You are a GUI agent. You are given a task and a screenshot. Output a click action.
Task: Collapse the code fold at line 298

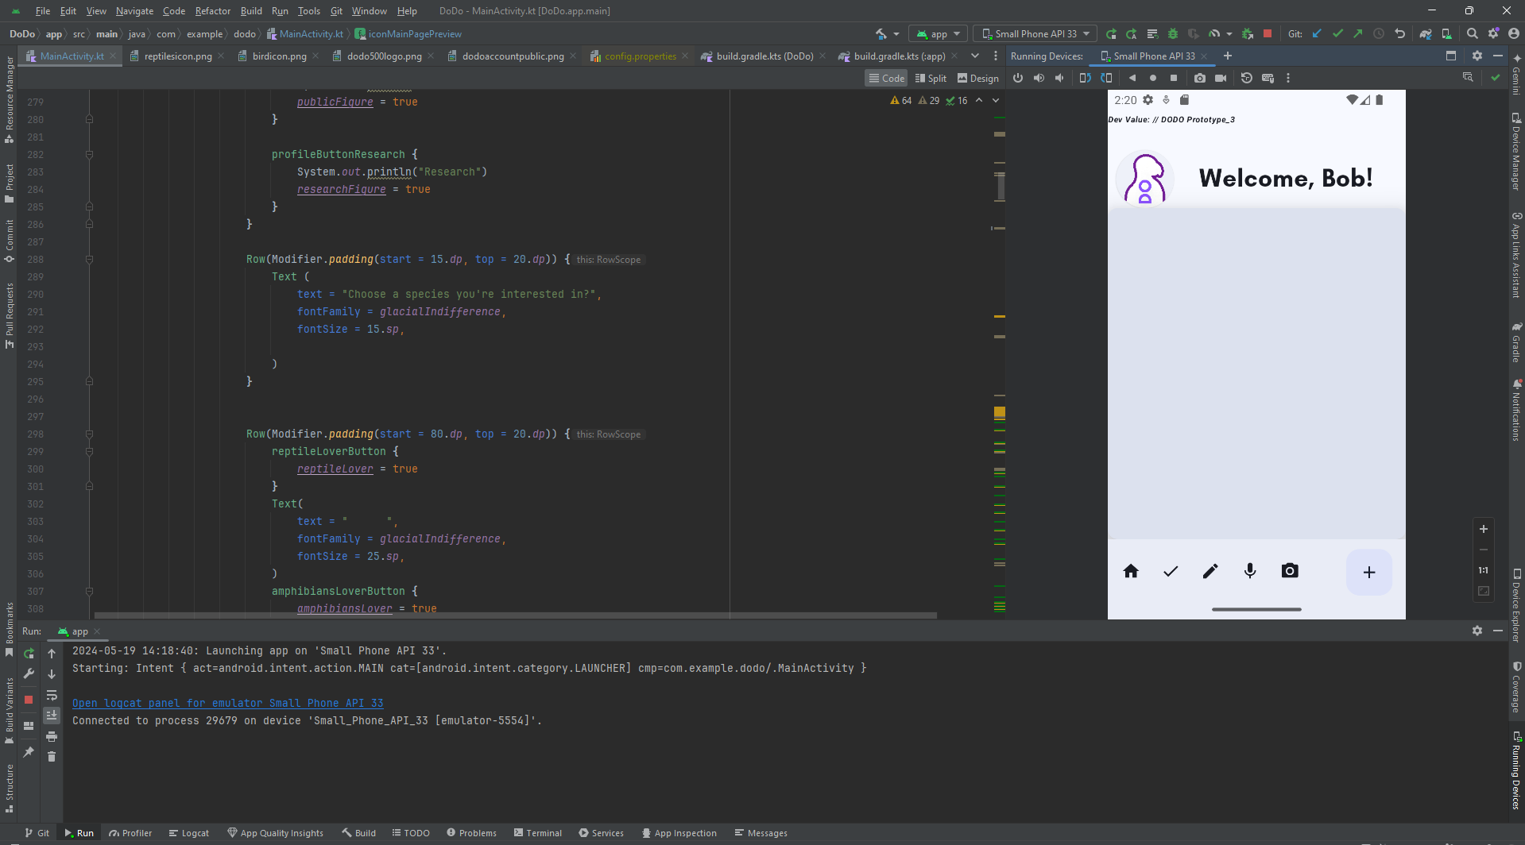89,434
